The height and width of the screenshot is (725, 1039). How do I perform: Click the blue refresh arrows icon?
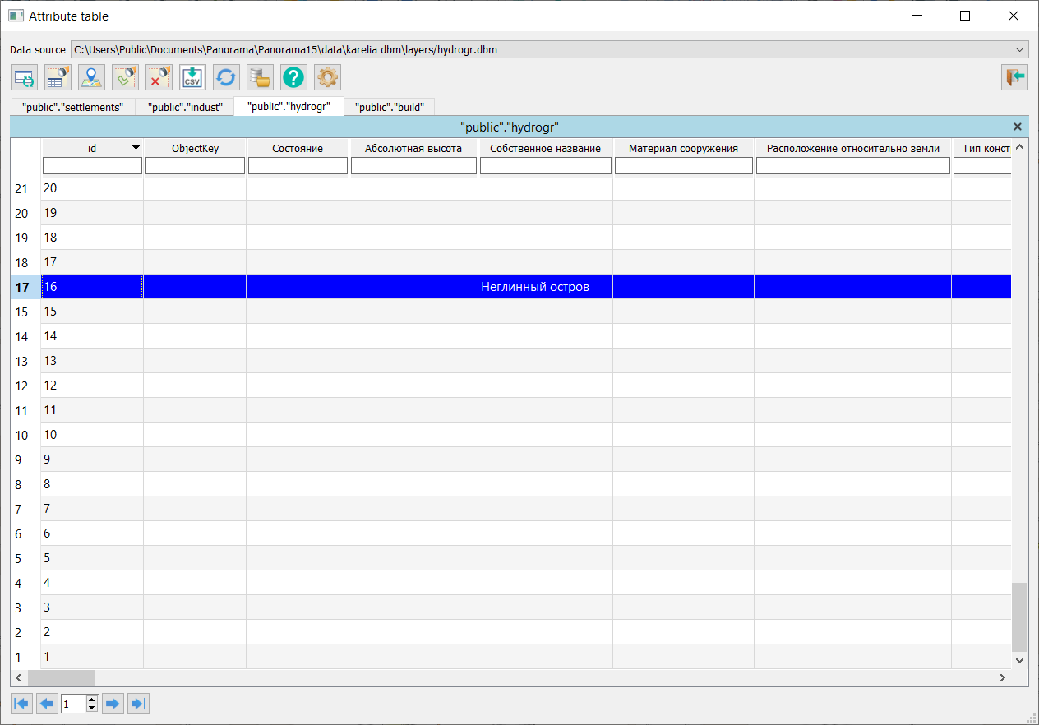[226, 78]
